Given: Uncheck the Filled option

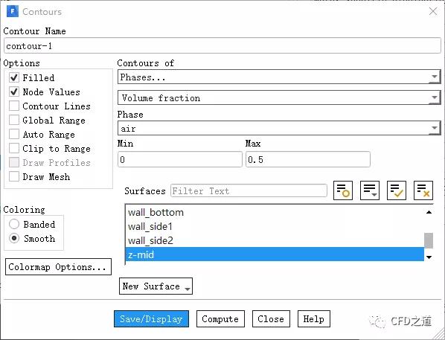Looking at the screenshot, I should [x=14, y=77].
